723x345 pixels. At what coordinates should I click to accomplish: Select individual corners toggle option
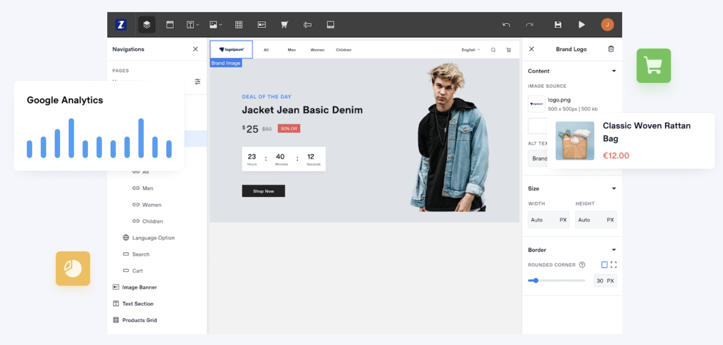614,265
